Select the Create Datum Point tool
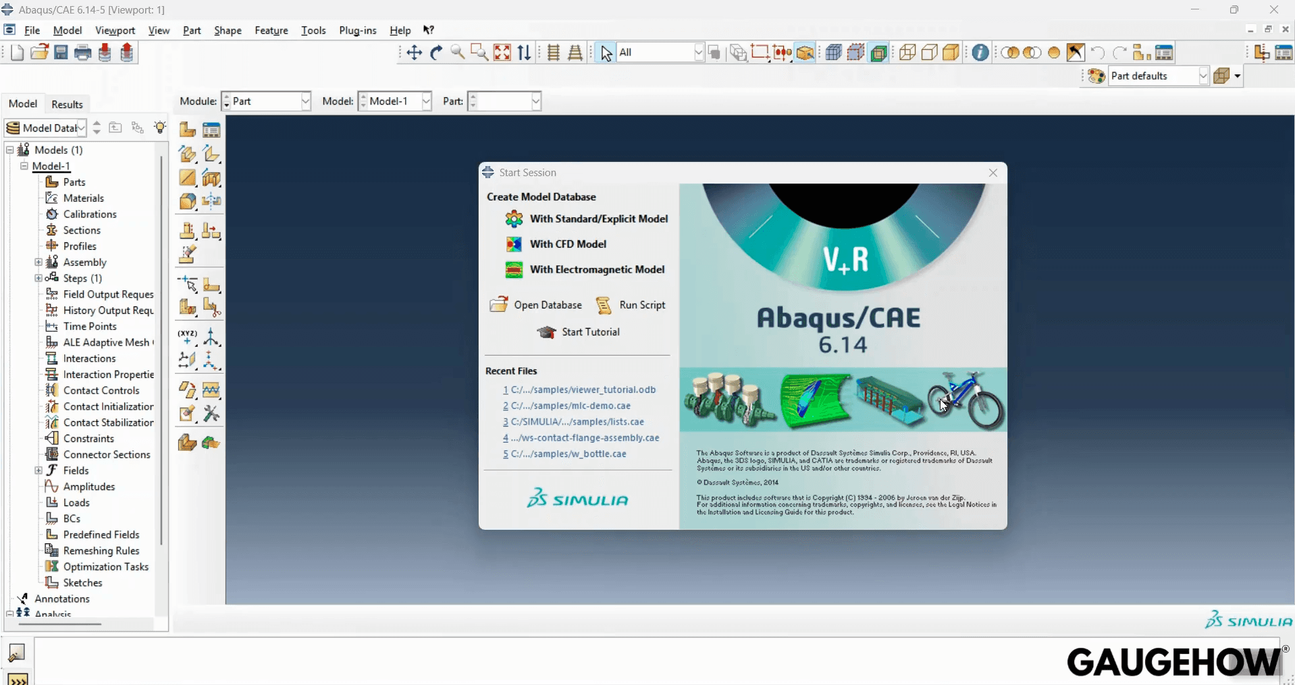Image resolution: width=1295 pixels, height=685 pixels. (x=187, y=335)
